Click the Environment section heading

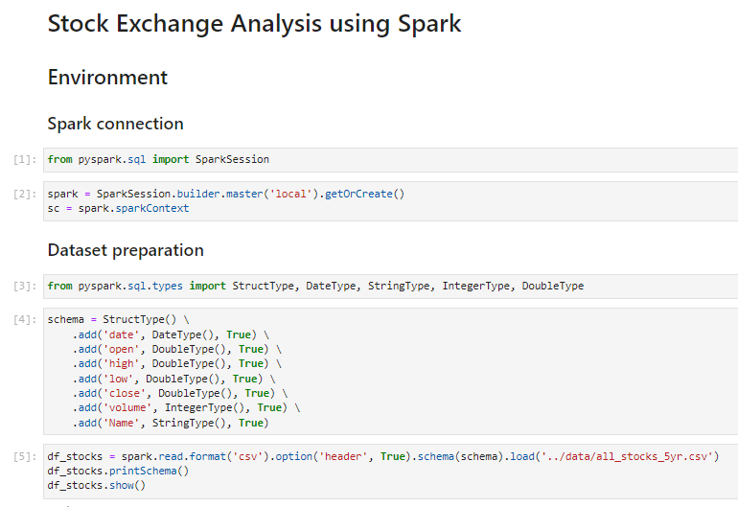[107, 78]
